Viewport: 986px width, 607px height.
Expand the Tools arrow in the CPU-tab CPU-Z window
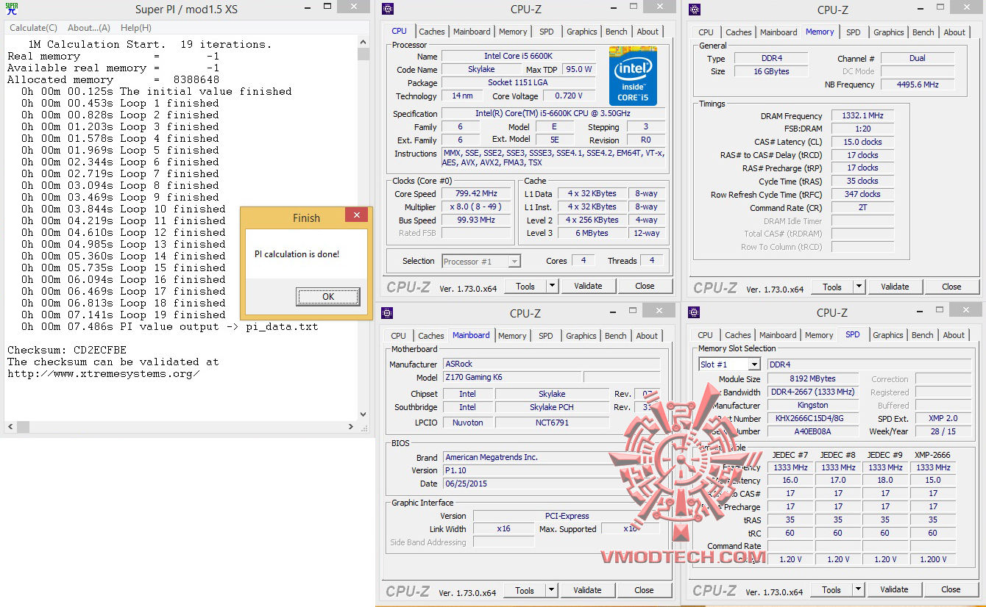(x=552, y=286)
